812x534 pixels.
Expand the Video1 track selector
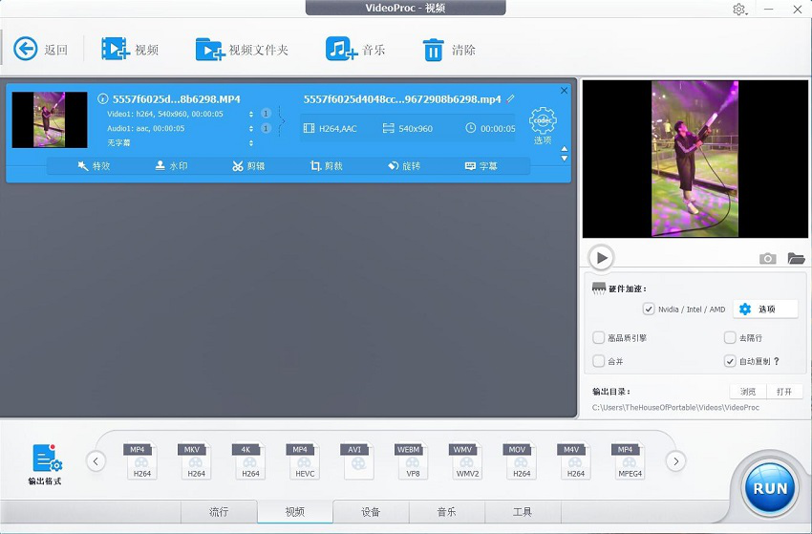(251, 114)
